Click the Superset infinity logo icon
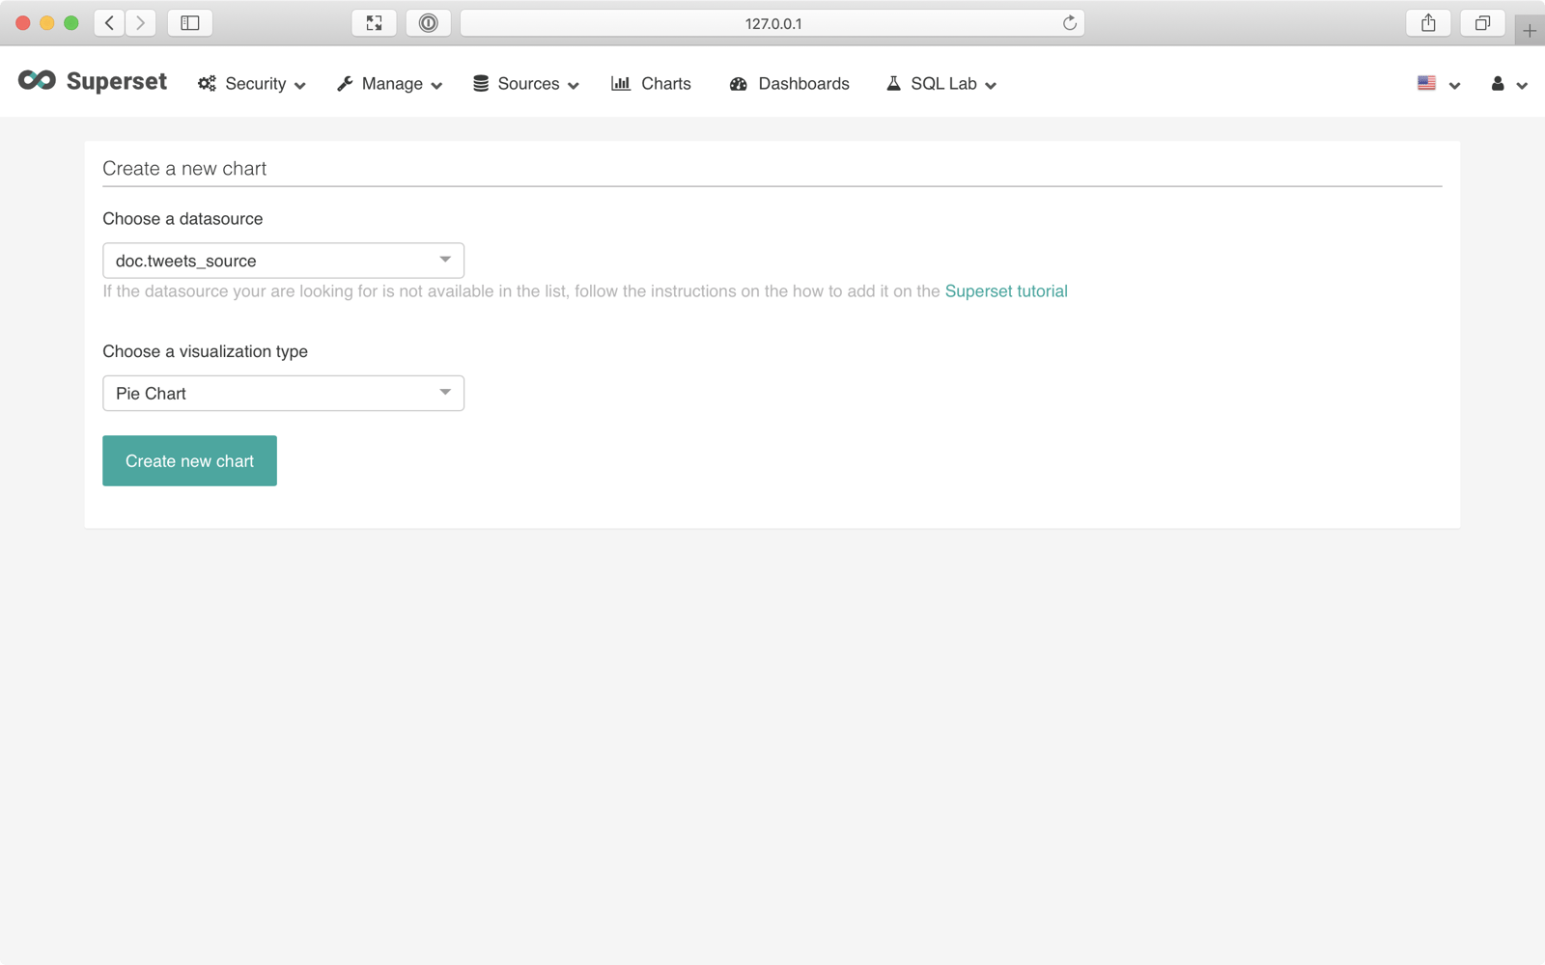1545x965 pixels. [x=37, y=81]
